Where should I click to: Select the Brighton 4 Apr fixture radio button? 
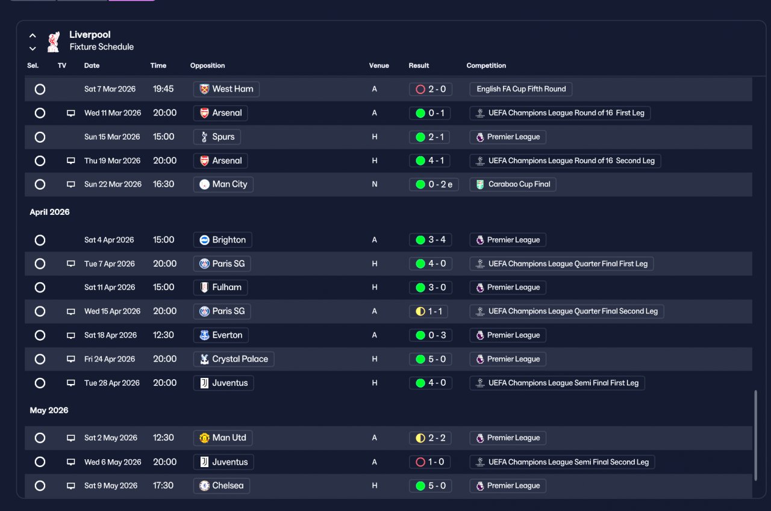(40, 240)
